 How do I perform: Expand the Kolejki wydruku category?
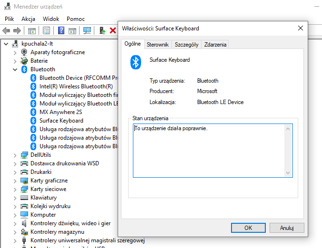[x=15, y=207]
